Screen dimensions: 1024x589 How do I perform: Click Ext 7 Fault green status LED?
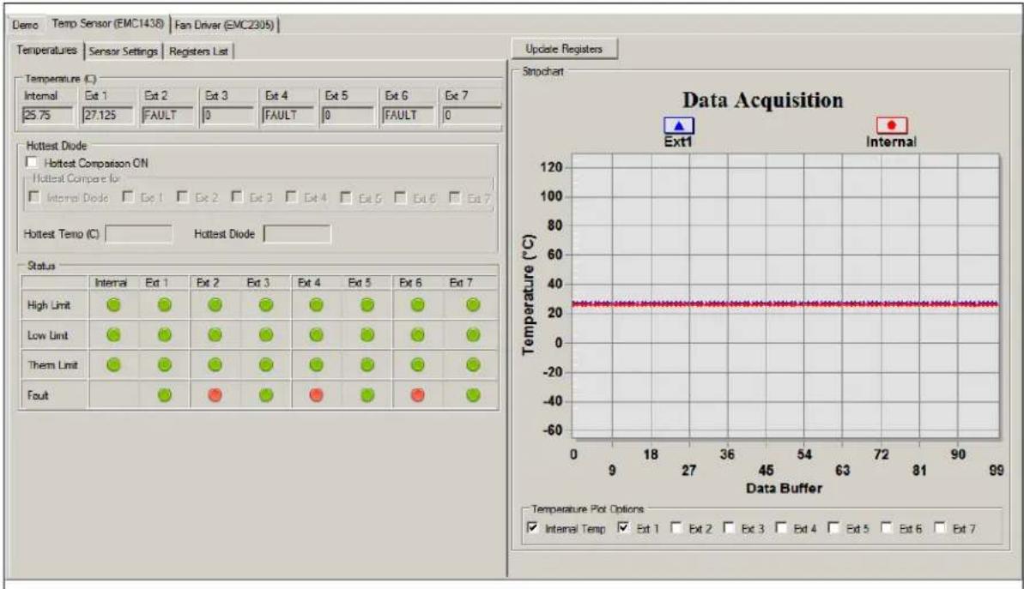point(474,394)
